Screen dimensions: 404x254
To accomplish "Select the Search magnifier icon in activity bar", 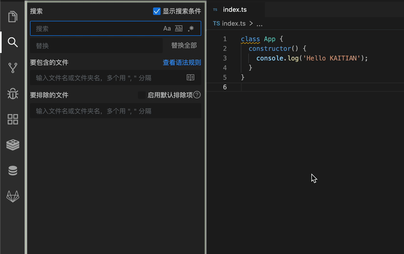I will (x=13, y=42).
